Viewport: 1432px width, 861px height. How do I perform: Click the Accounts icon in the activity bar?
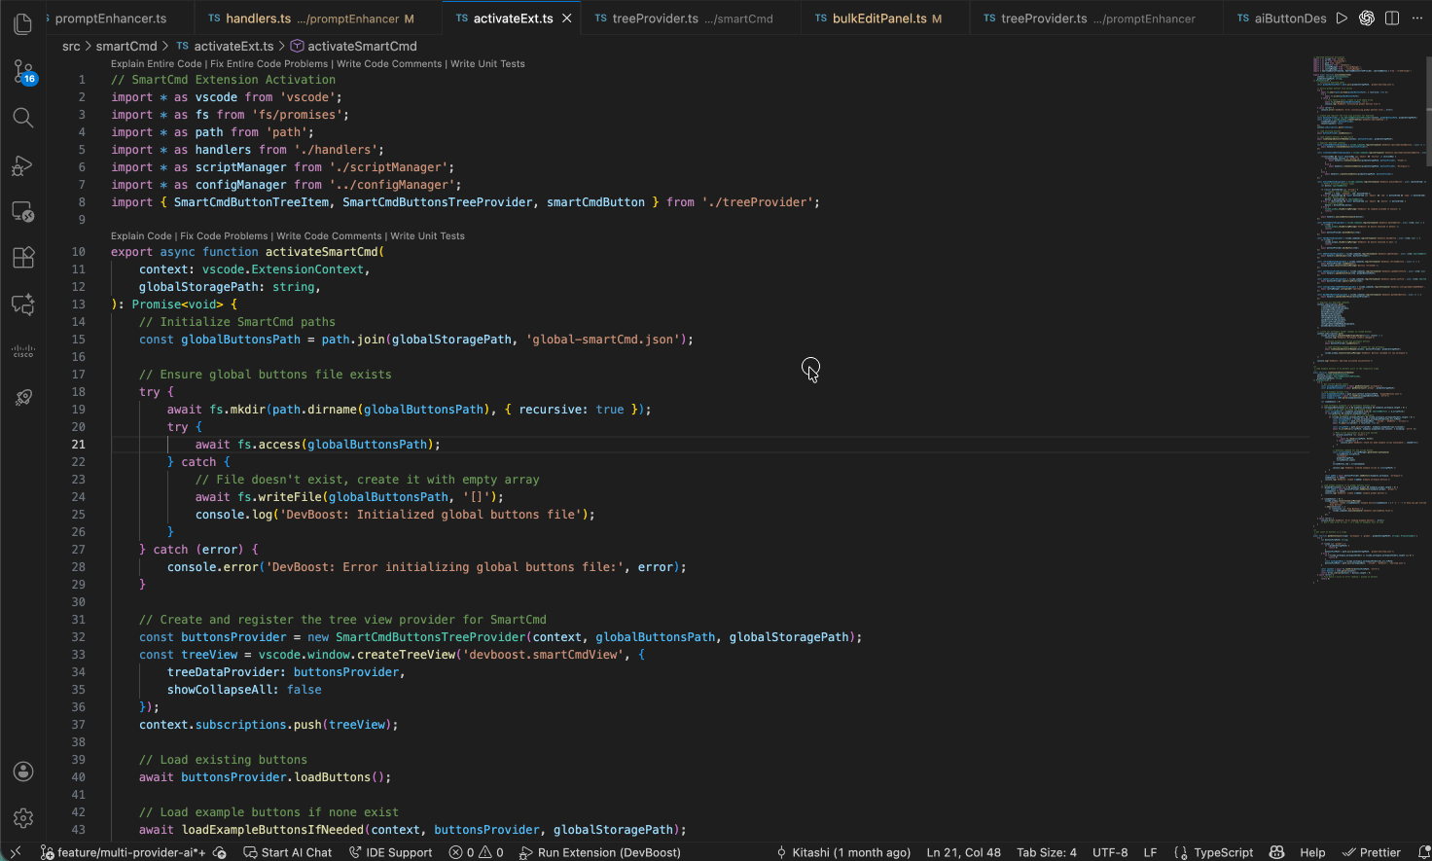tap(22, 771)
